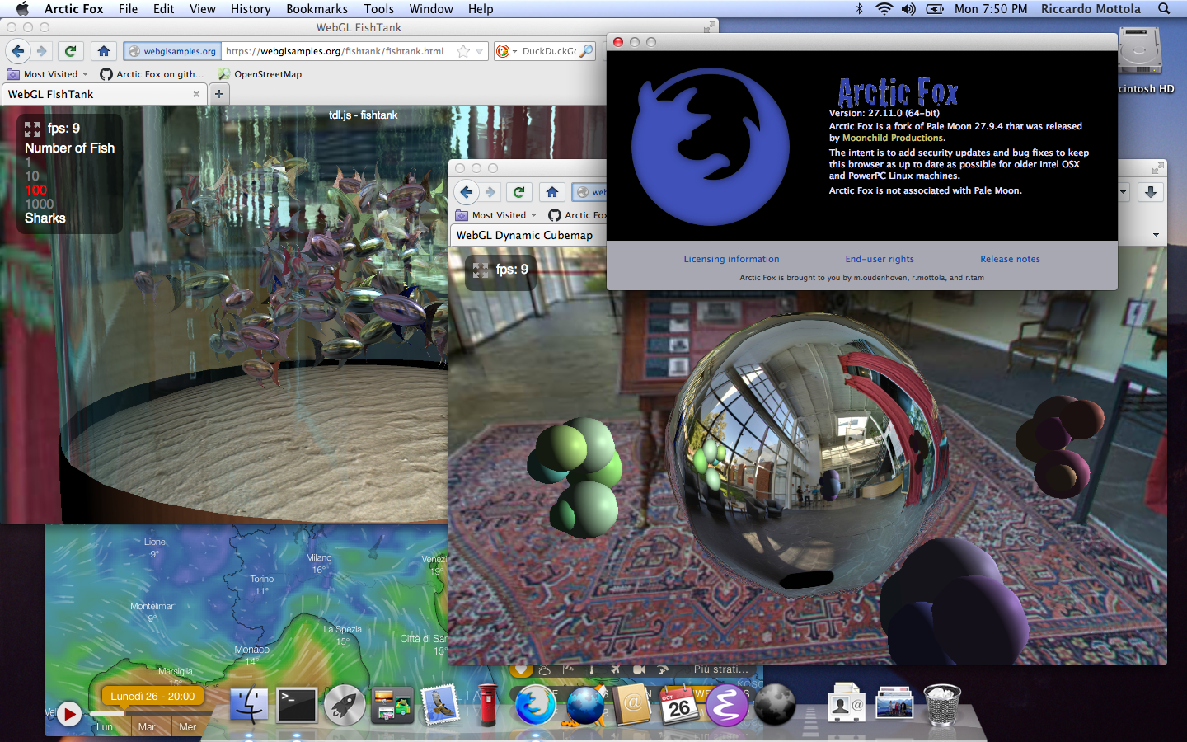
Task: Open Downloads arrow in Cubemap window toolbar
Action: (x=1151, y=192)
